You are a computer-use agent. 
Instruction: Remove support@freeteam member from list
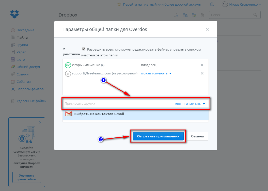click(202, 73)
